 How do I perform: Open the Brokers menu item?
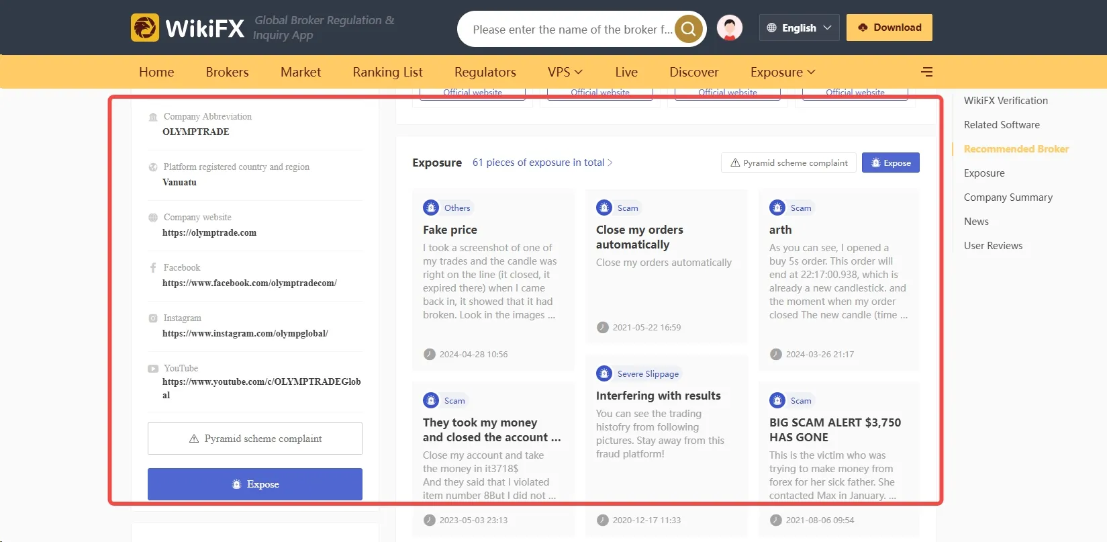(228, 72)
